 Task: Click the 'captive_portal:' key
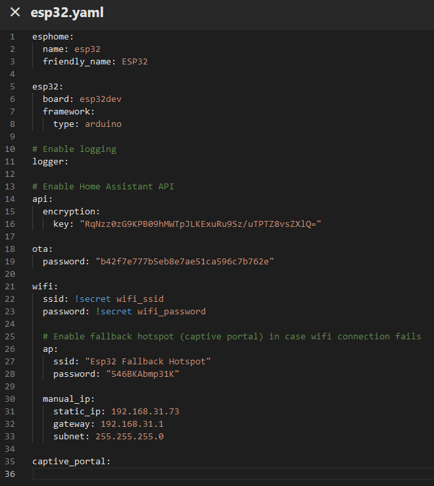pos(71,462)
